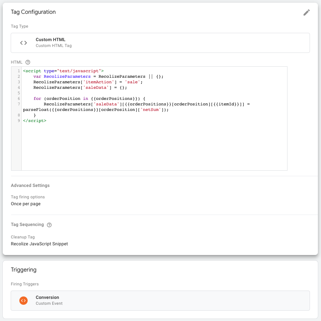Click the 'Custom HTML Tag' subtitle

click(54, 46)
